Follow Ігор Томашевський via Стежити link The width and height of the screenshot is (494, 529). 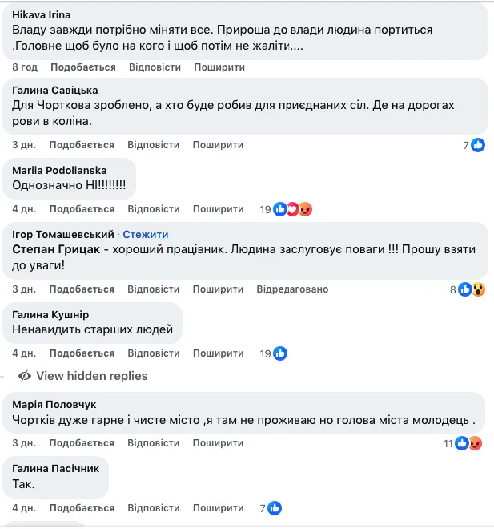pyautogui.click(x=146, y=234)
